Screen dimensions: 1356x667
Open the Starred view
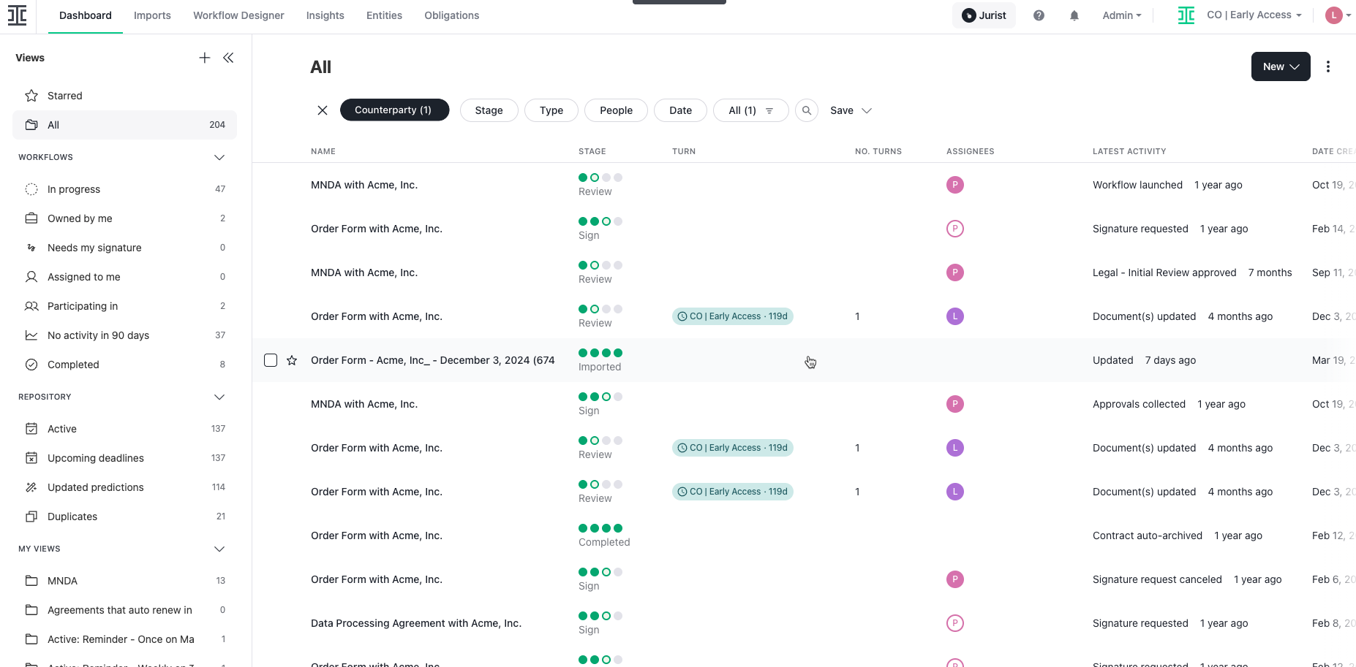pos(124,96)
